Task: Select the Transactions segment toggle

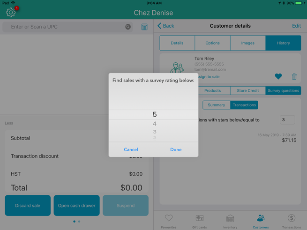Action: pos(244,105)
